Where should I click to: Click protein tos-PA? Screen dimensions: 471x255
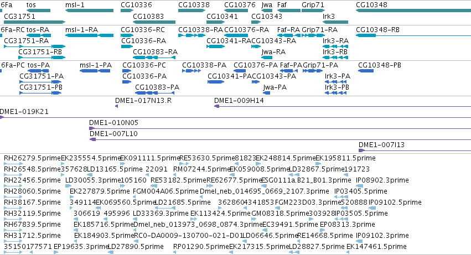[x=38, y=71]
